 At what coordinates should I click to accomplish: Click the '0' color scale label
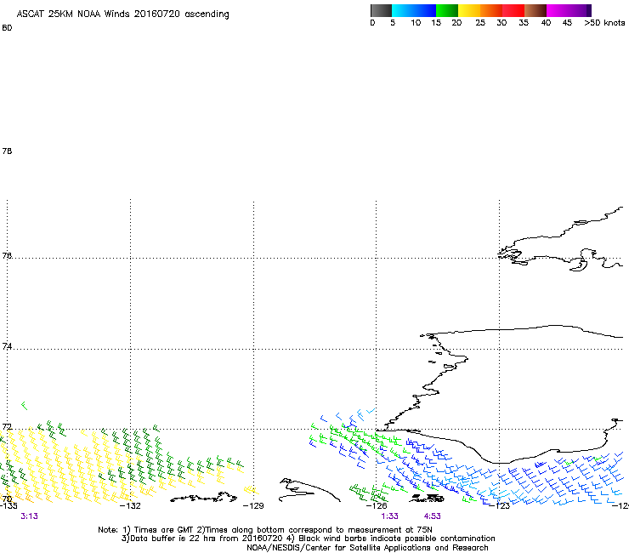coord(372,23)
